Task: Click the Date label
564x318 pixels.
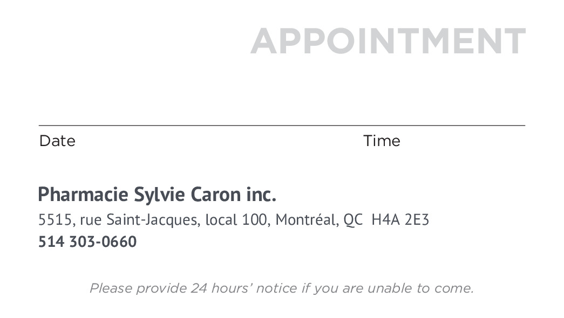Action: coord(57,141)
